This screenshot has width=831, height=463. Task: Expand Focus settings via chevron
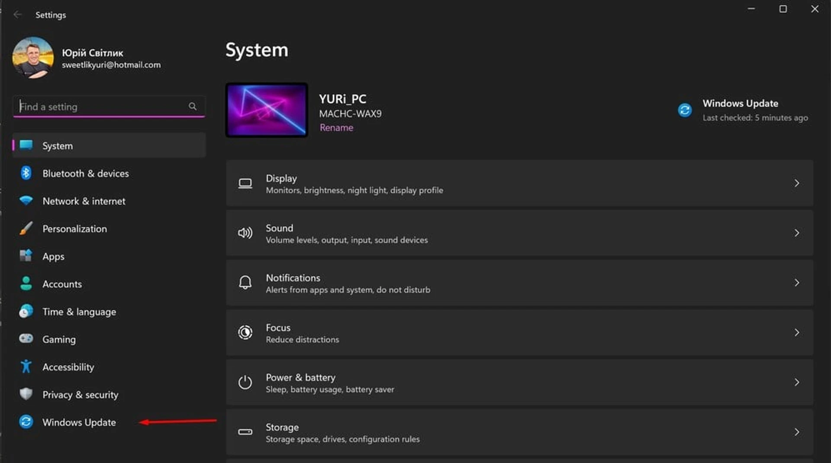797,333
